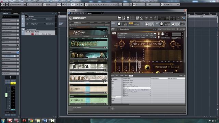Expand the Expression Map inspector section
Image resolution: width=219 pixels, height=123 pixels.
pos(10,28)
